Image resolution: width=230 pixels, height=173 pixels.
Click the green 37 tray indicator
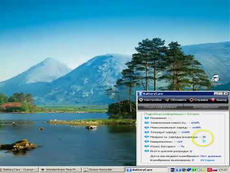pos(194,170)
